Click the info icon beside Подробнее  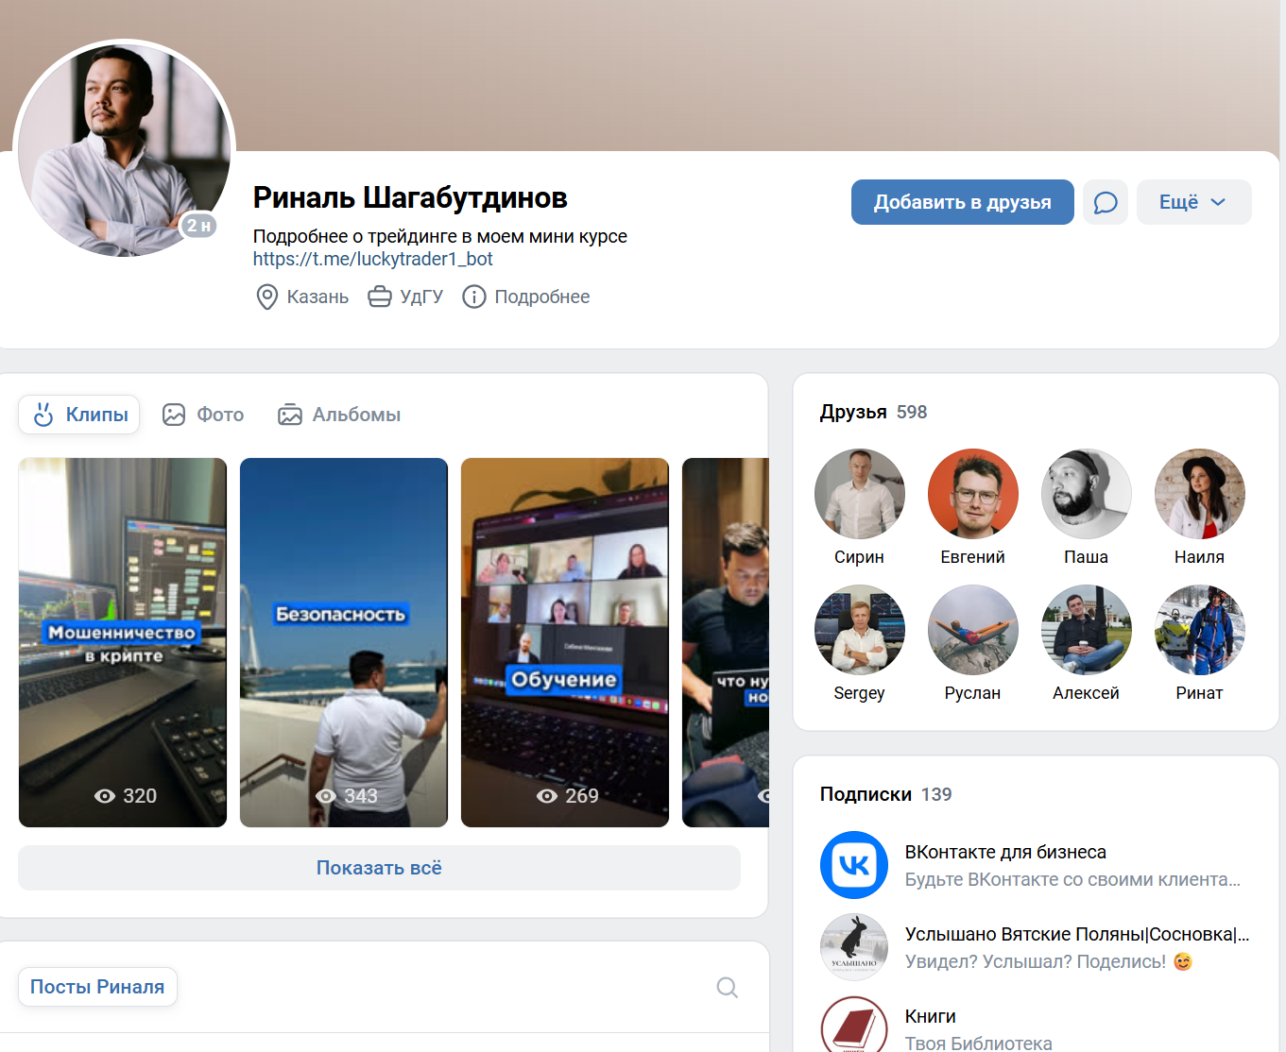474,297
